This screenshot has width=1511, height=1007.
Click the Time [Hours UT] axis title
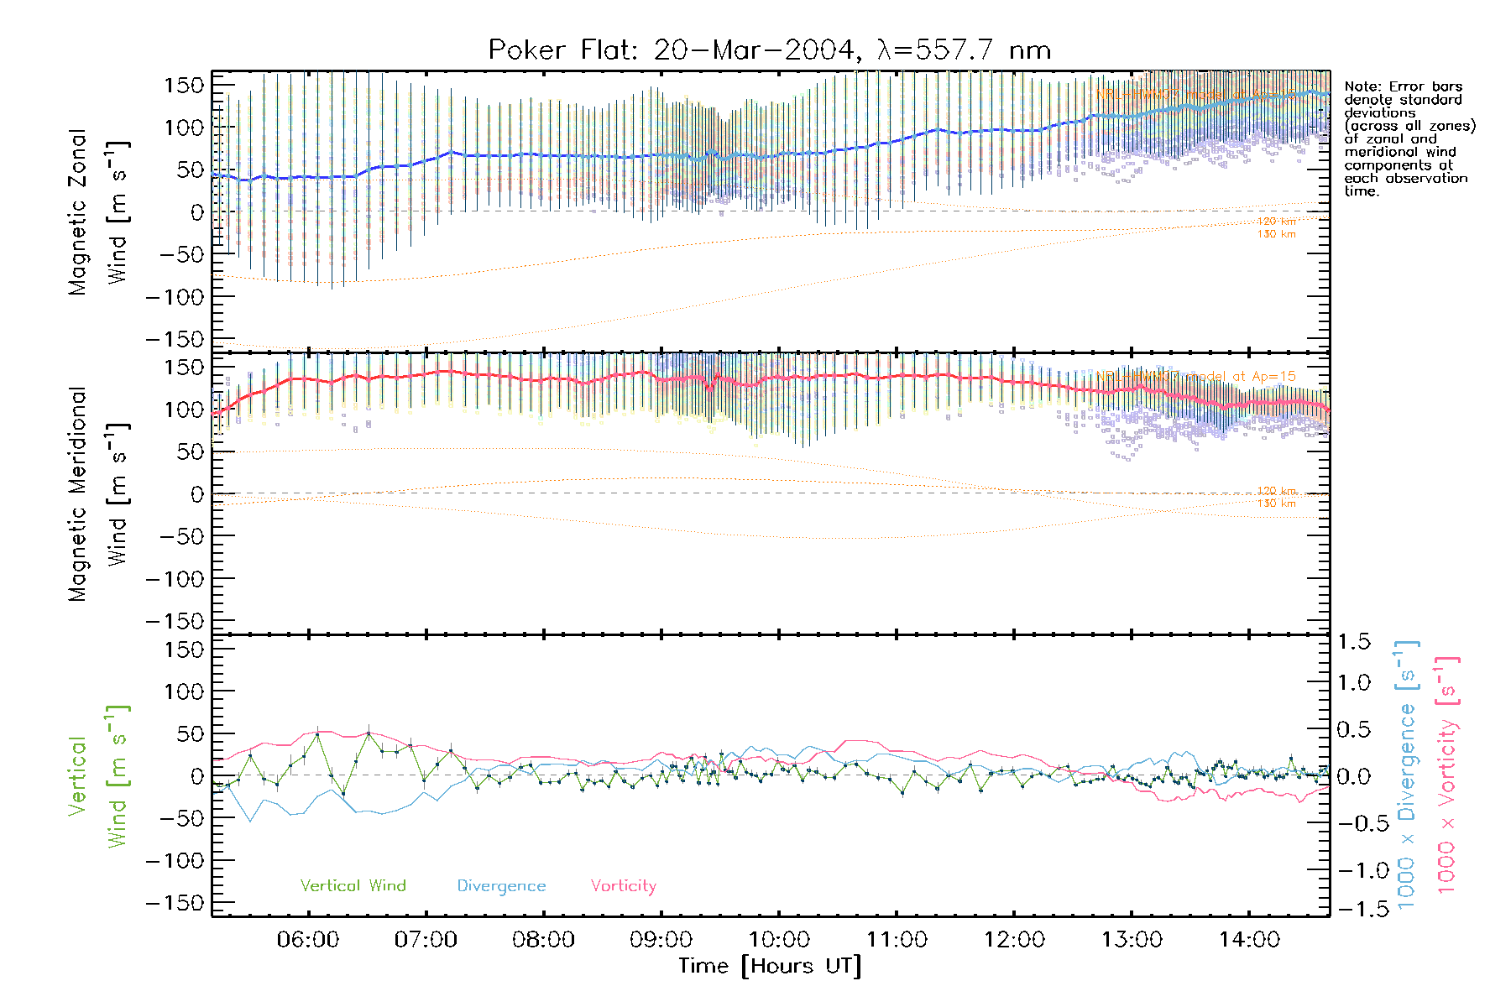tap(769, 966)
